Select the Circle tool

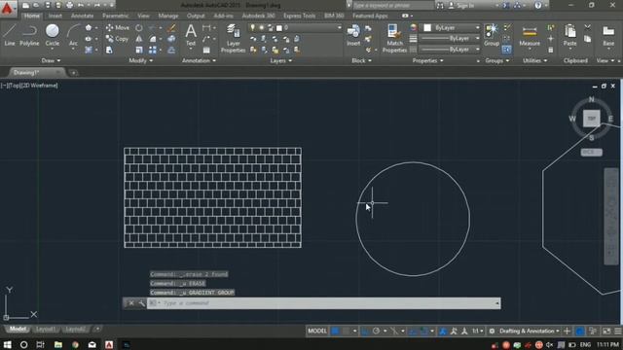tap(52, 35)
